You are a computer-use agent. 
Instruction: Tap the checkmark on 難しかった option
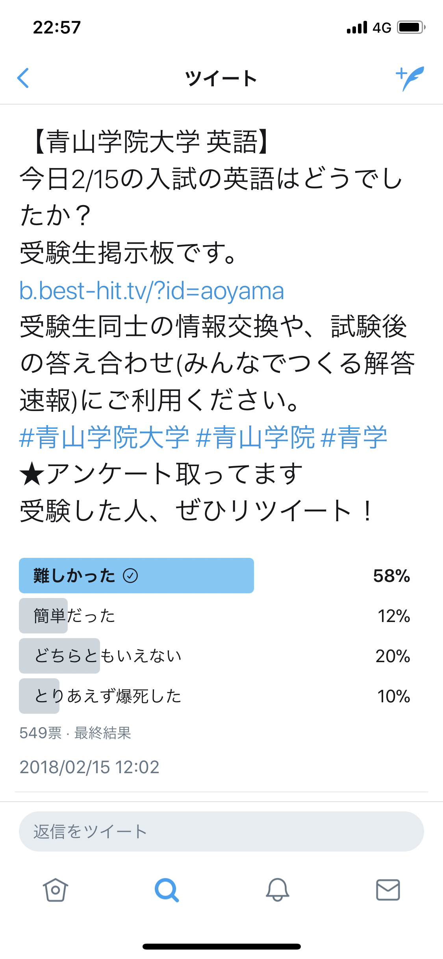[130, 576]
